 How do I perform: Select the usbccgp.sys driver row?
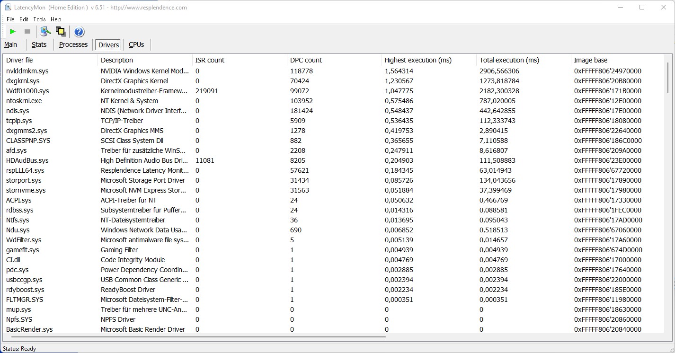[x=334, y=280]
